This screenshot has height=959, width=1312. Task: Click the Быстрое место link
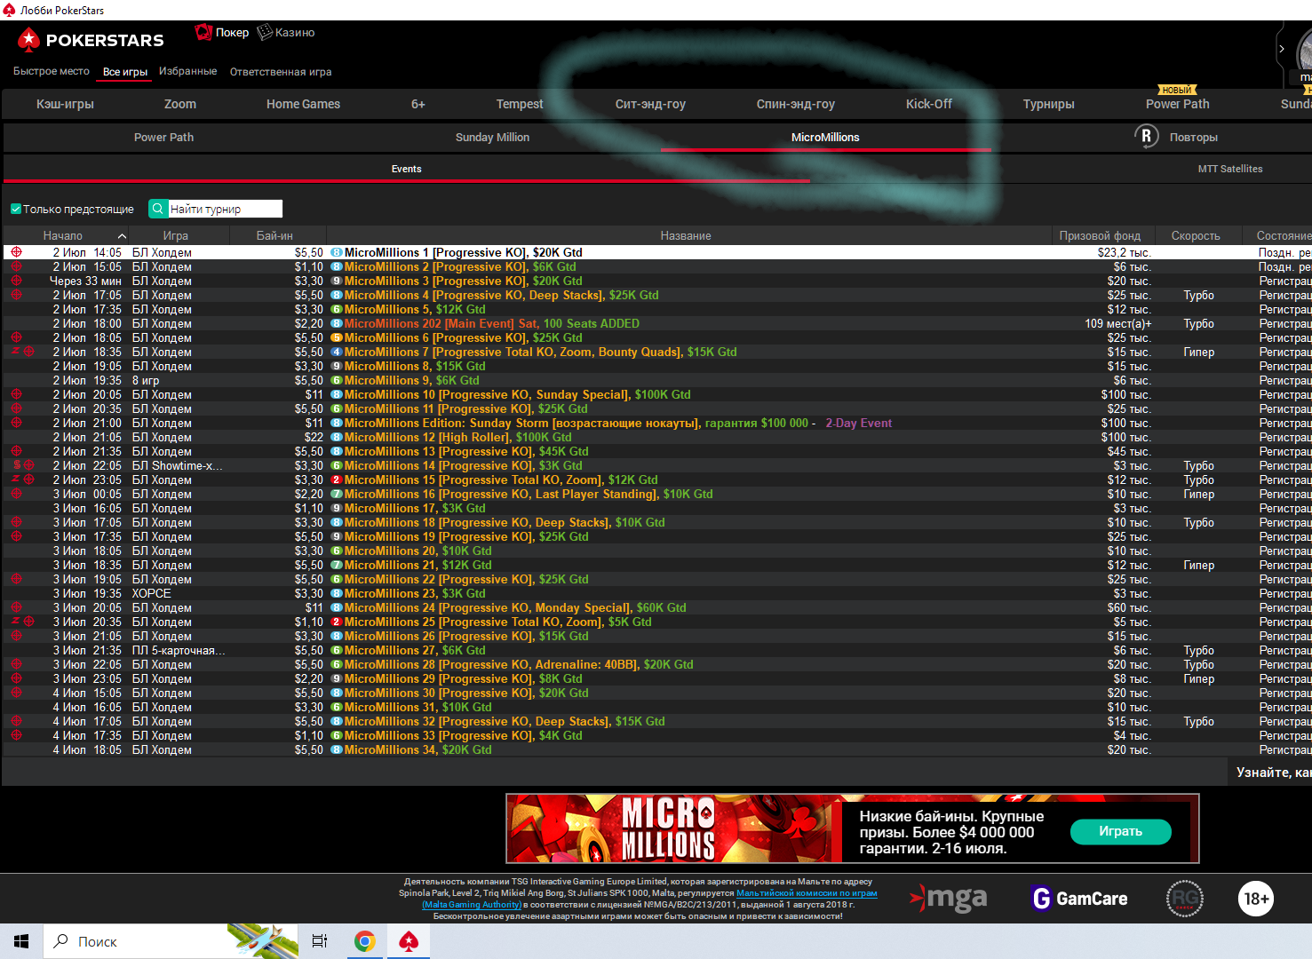52,71
